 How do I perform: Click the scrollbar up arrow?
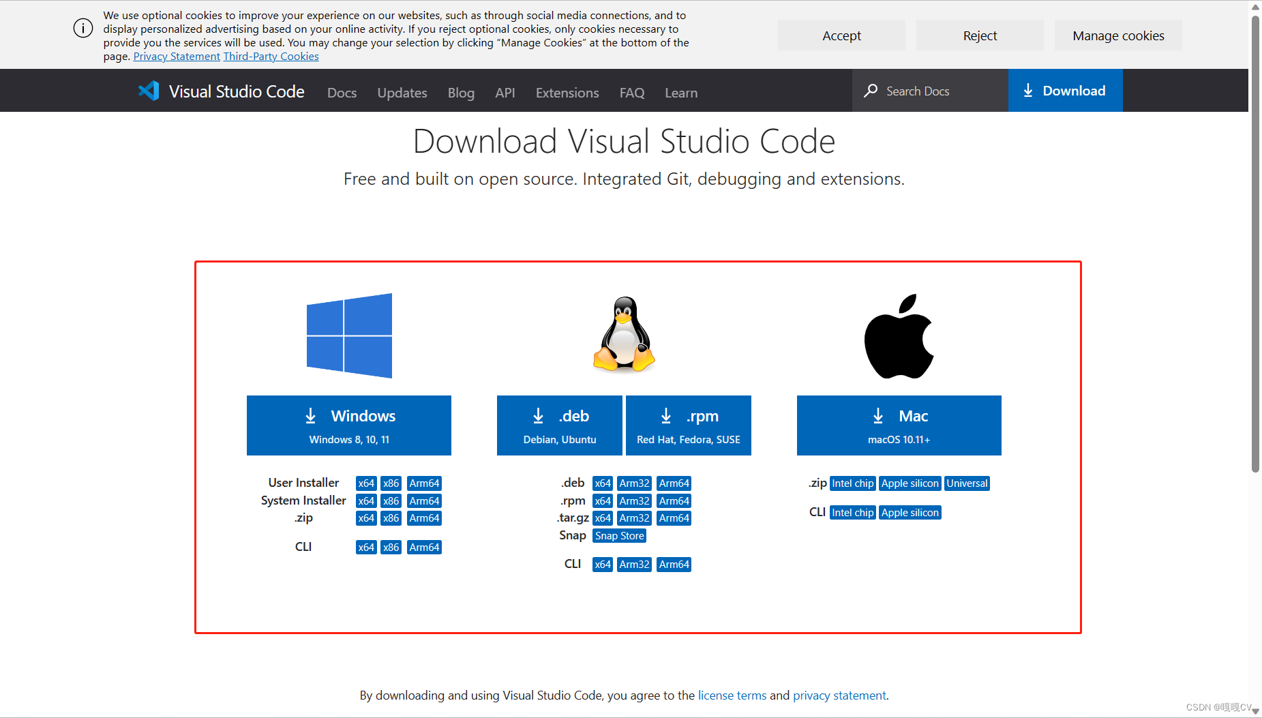click(1256, 7)
